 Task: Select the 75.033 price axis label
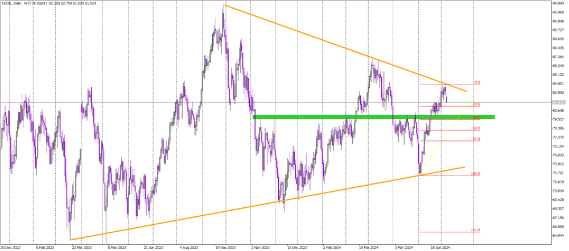558,155
